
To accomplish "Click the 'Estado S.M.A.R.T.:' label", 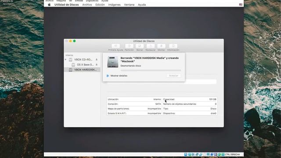I will (117, 113).
